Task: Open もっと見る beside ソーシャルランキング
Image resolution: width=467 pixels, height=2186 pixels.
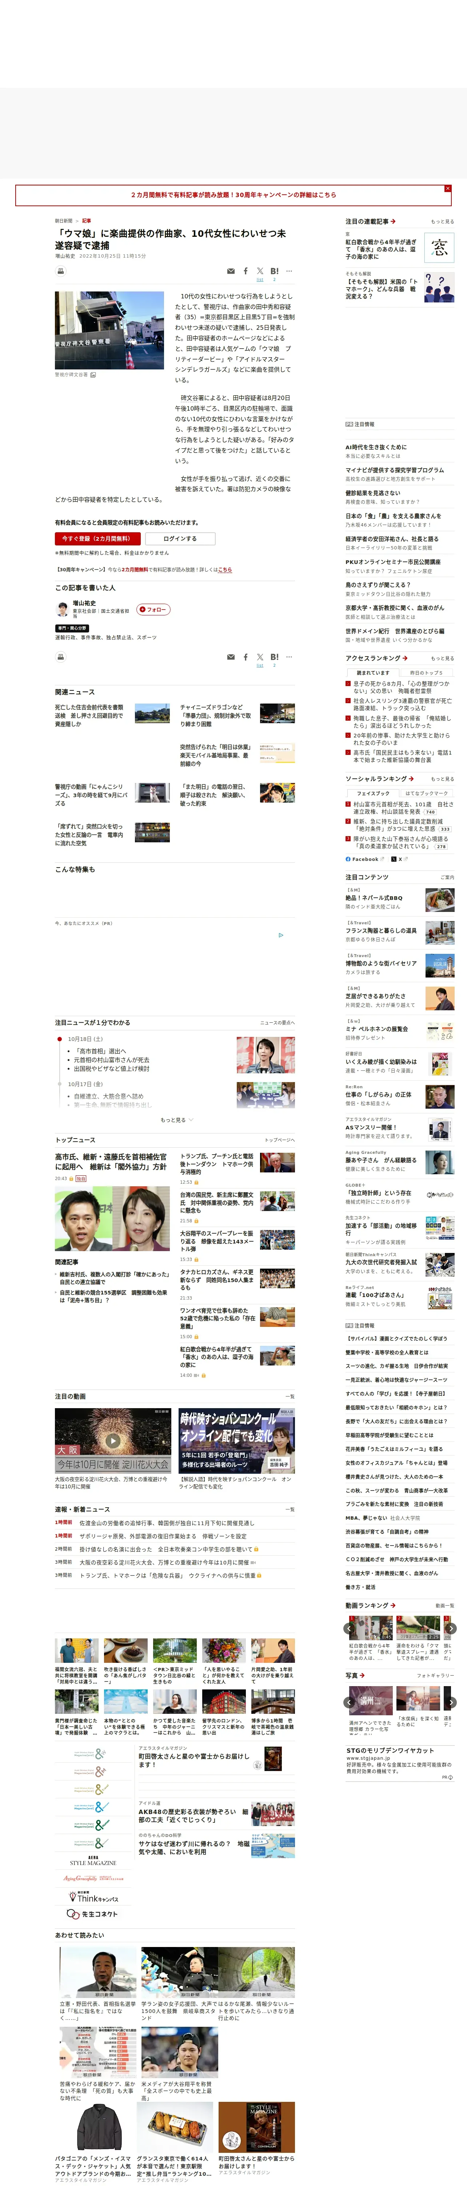Action: click(x=442, y=779)
